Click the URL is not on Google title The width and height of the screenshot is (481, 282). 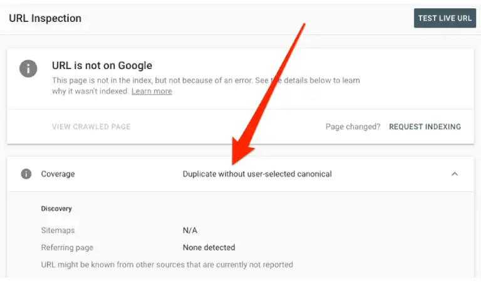coord(102,65)
